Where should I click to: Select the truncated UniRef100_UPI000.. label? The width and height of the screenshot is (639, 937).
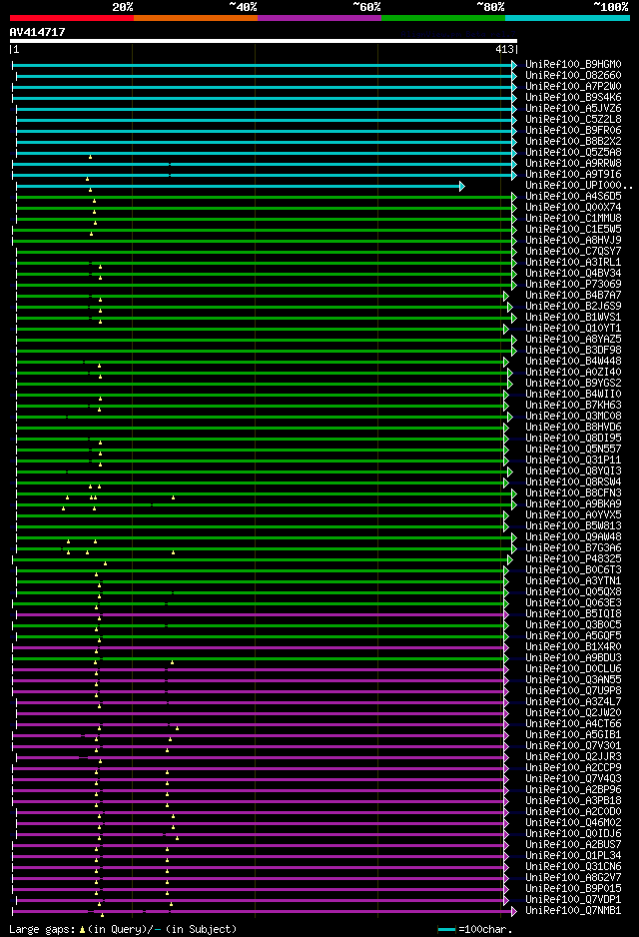579,185
